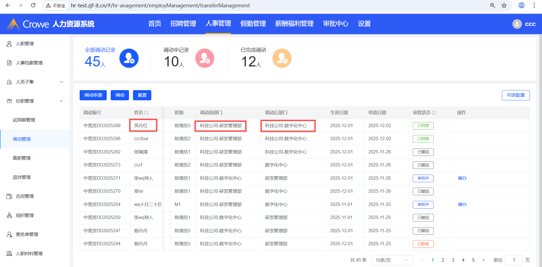The width and height of the screenshot is (542, 267).
Task: Click the search icon beside 审批状态 header
Action: click(434, 113)
